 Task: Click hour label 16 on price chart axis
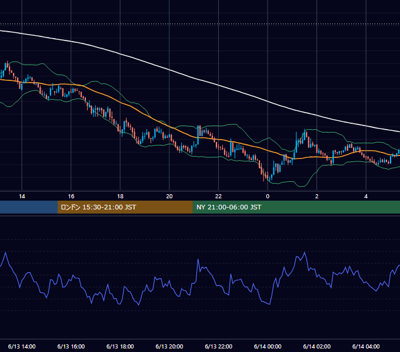click(x=71, y=197)
